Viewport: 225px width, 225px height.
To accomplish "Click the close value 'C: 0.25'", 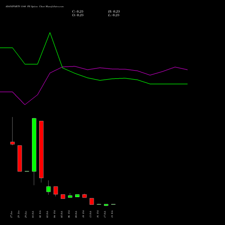I will [78, 12].
